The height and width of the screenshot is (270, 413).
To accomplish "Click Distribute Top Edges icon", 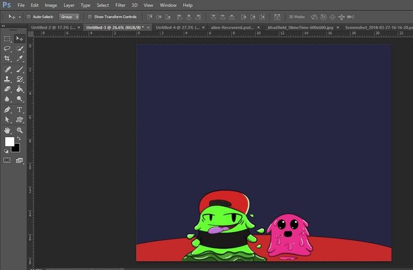I will click(214, 17).
